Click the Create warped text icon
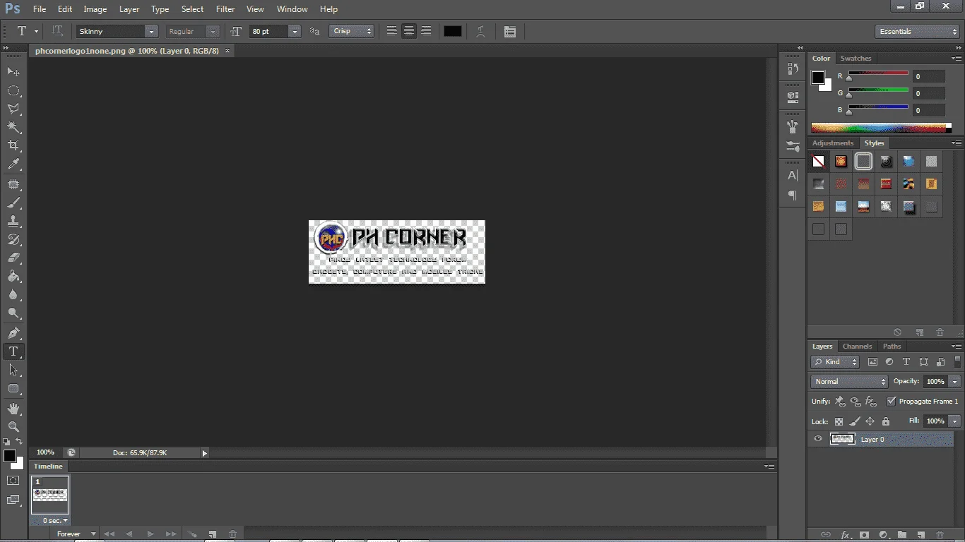Screen dimensions: 965x542 click(x=480, y=31)
